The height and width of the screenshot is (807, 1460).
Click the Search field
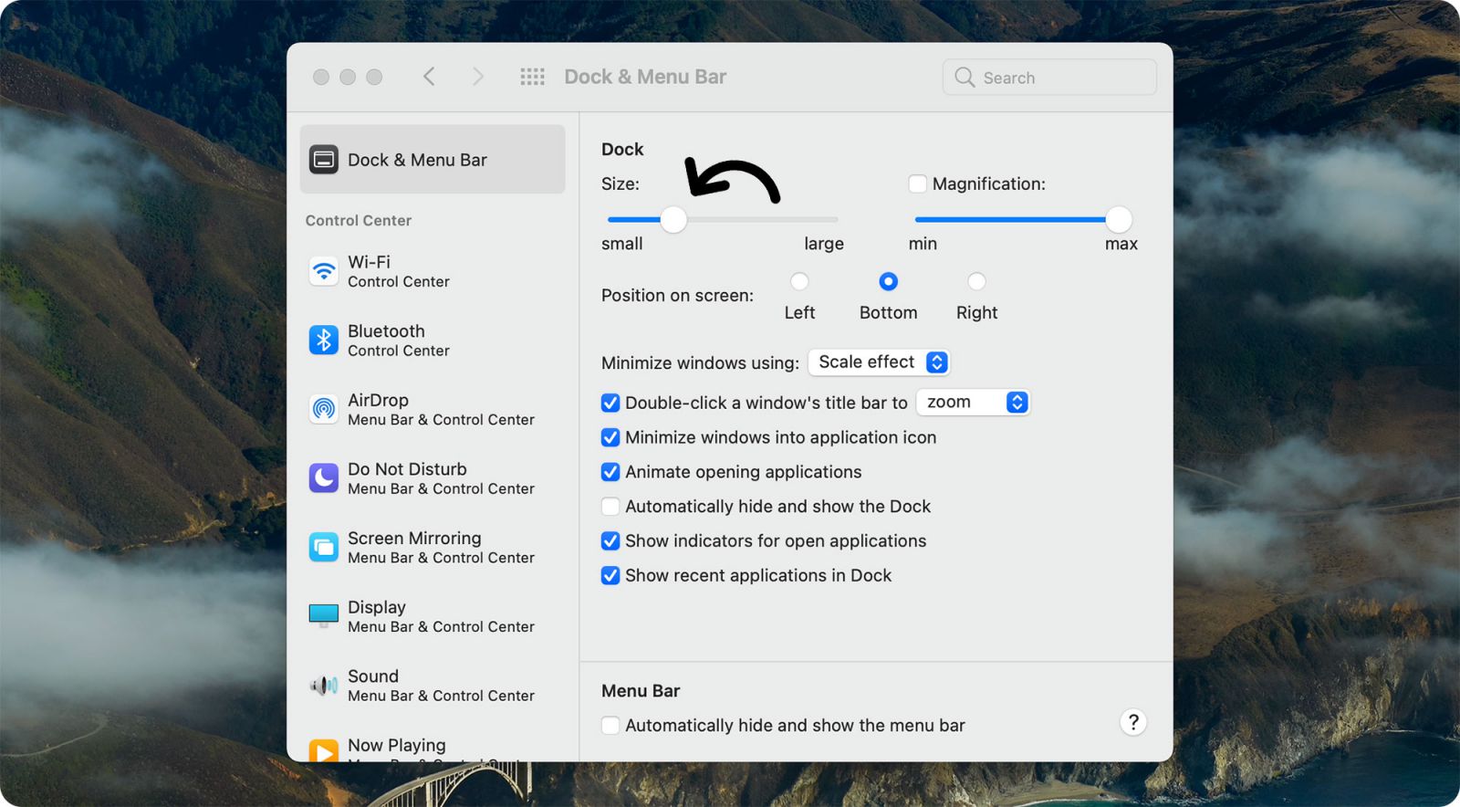pos(1049,78)
